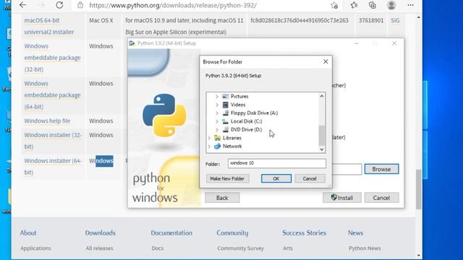Select the Pictures folder icon
Viewport: 463px width, 260px height.
(x=225, y=96)
